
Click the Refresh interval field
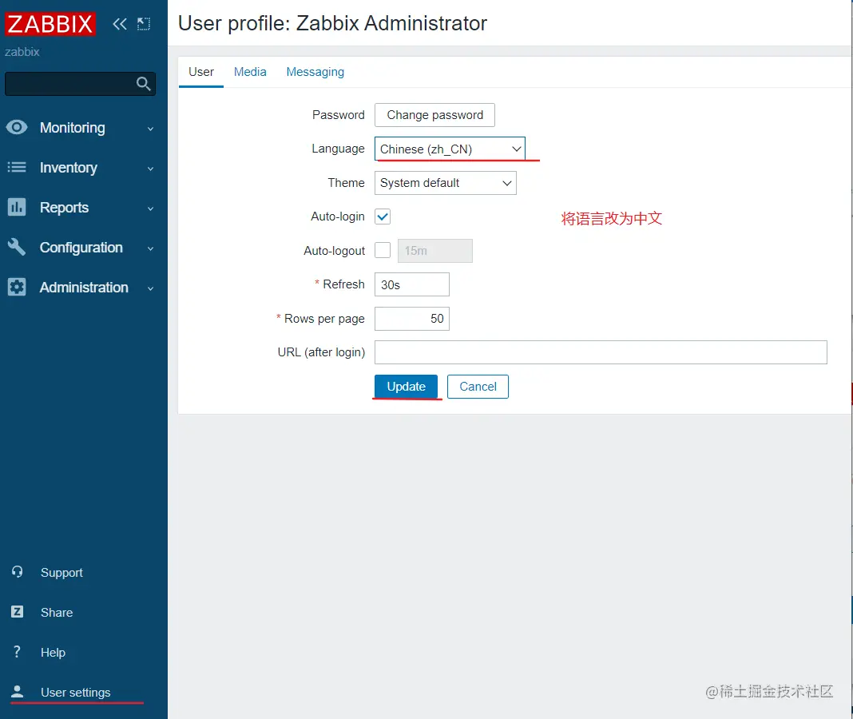pos(412,284)
